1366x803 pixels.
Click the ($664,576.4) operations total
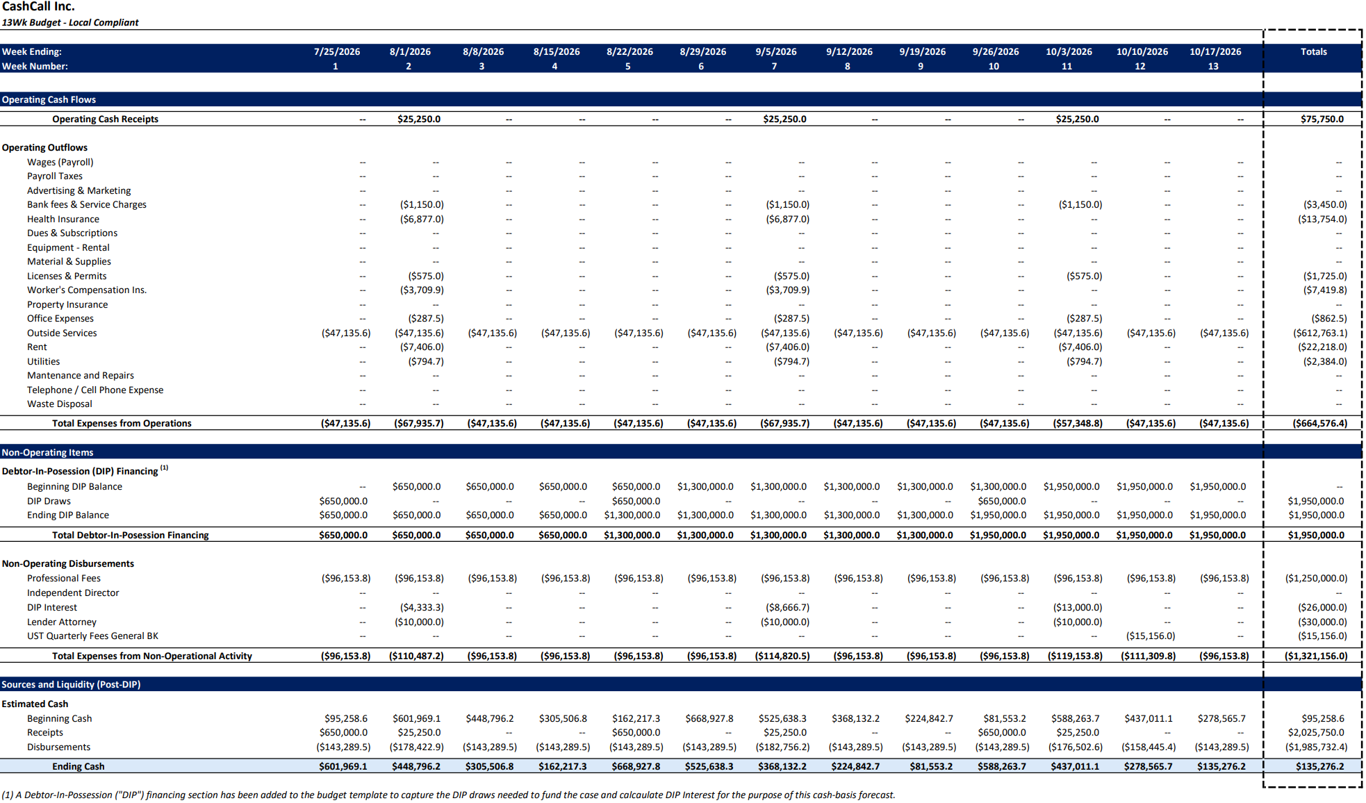1319,423
